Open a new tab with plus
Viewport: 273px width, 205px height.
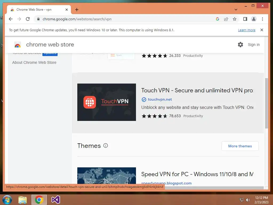pyautogui.click(x=77, y=10)
